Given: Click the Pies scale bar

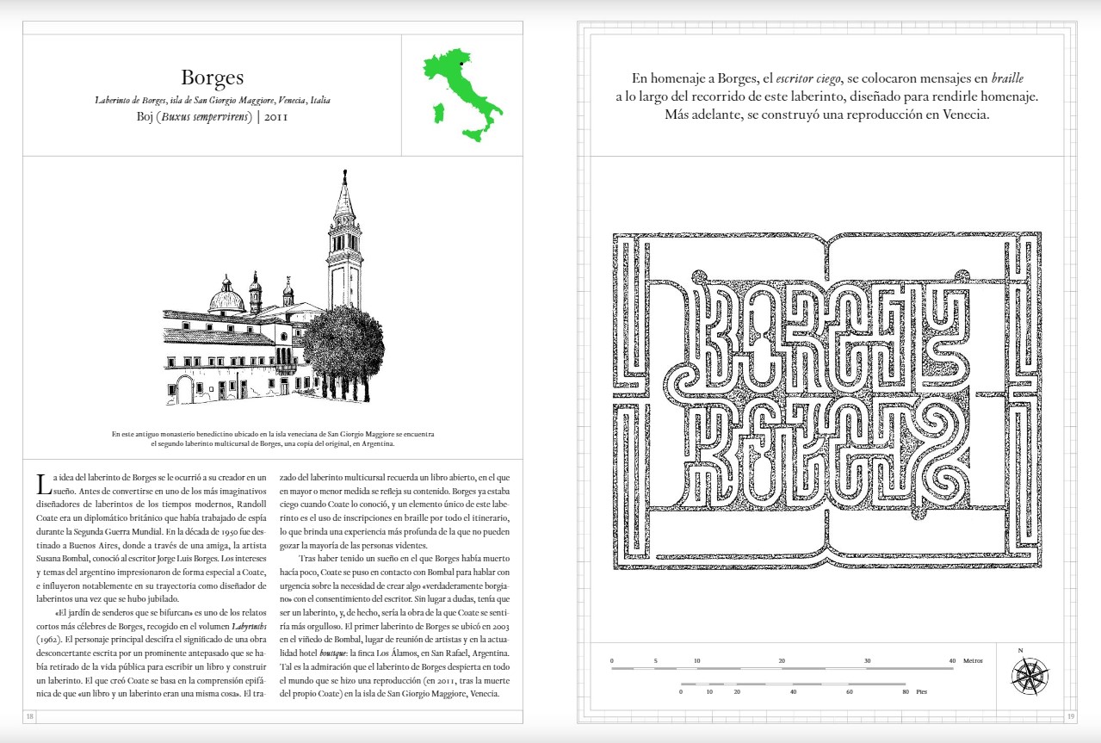Looking at the screenshot, I should coord(794,684).
